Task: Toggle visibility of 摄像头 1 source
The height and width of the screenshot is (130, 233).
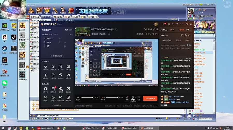Action: (x=60, y=38)
